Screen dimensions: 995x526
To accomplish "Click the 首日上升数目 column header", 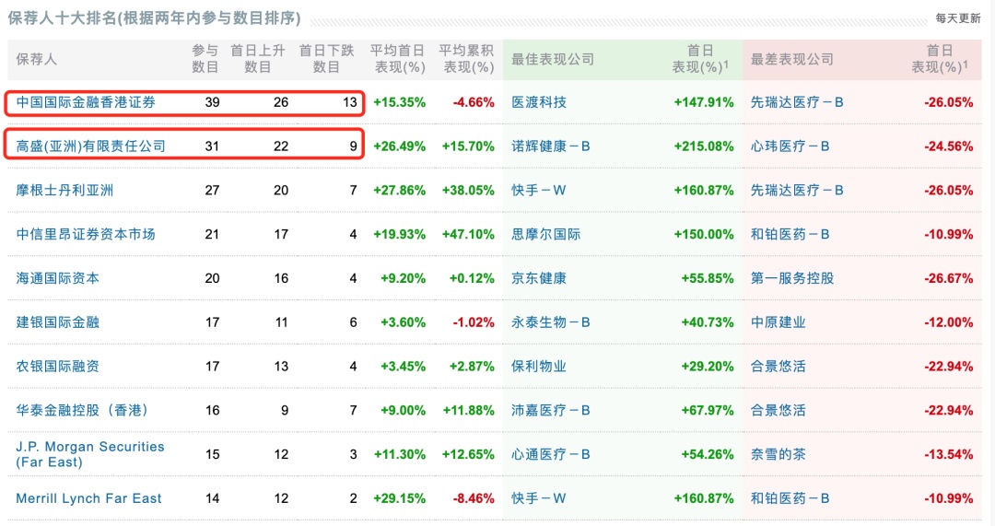I will 258,58.
